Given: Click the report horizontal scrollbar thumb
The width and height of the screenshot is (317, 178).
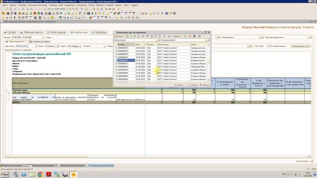Looking at the screenshot, I should click(x=48, y=156).
